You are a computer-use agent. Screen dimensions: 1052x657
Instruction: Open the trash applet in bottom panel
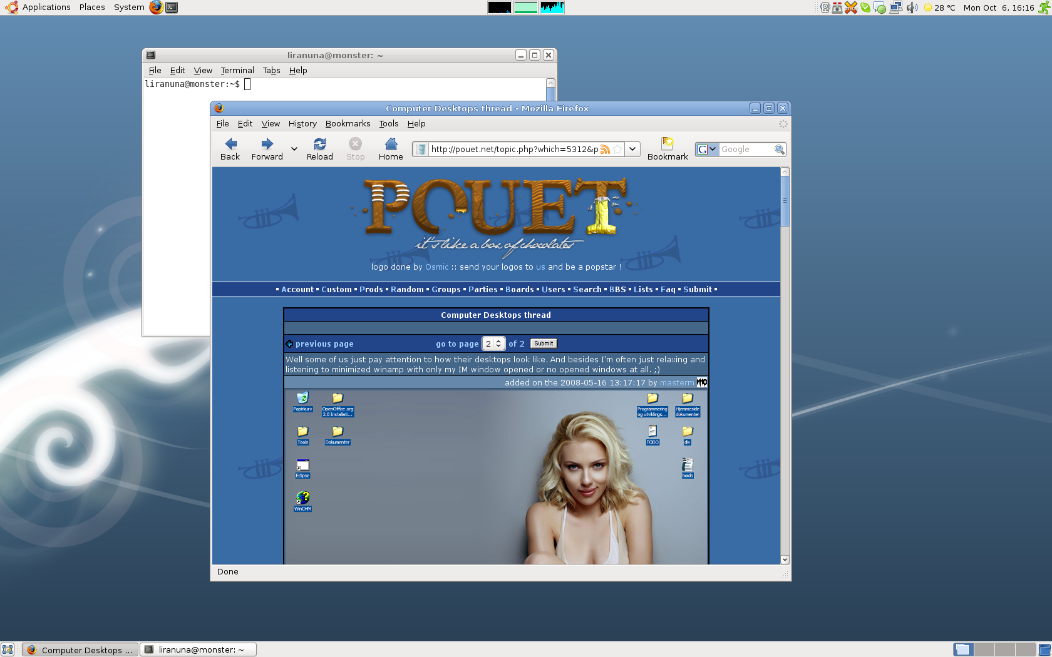point(1044,649)
